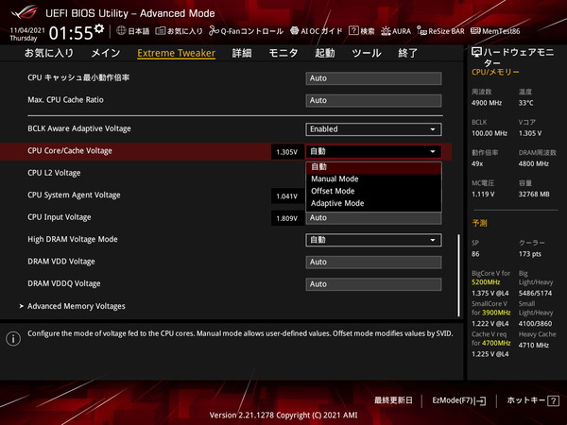Click the settings list scrollbar
This screenshot has height=425, width=567.
pos(458,276)
